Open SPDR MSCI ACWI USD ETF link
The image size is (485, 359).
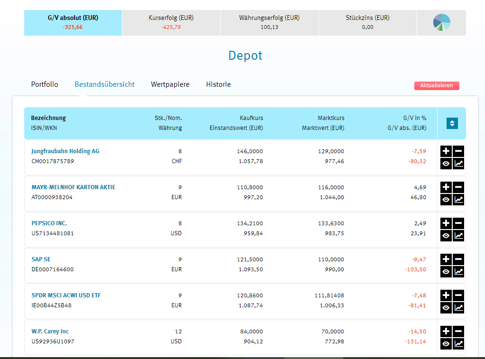coord(66,295)
